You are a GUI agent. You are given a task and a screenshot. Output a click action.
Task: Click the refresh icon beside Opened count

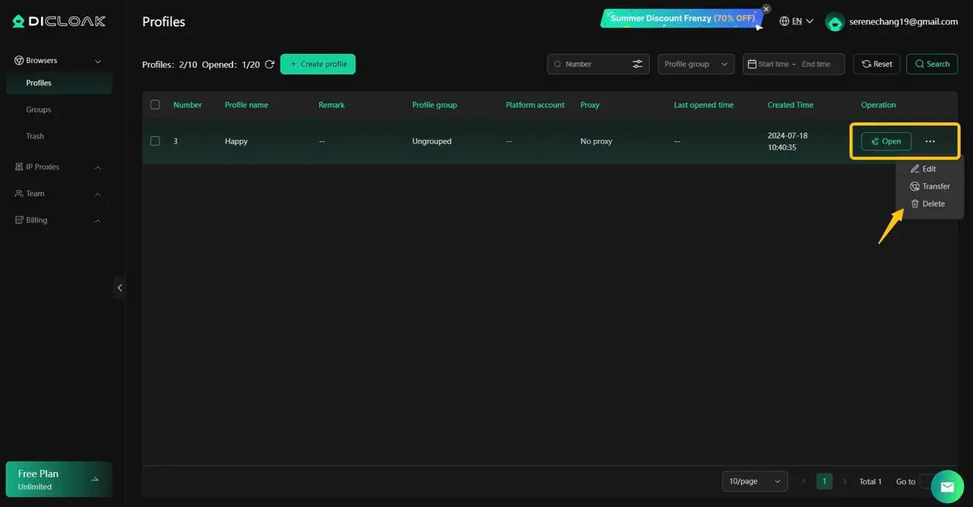tap(269, 65)
